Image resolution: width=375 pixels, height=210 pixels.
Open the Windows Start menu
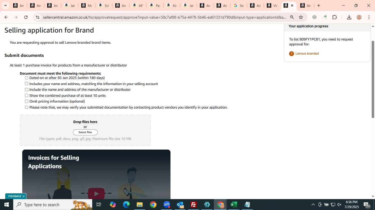click(x=7, y=205)
